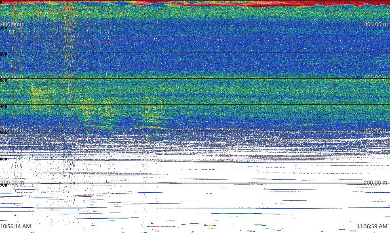Image resolution: width=390 pixels, height=233 pixels.
Task: Select the right-side 200.00 m depth label
Action: (376, 183)
